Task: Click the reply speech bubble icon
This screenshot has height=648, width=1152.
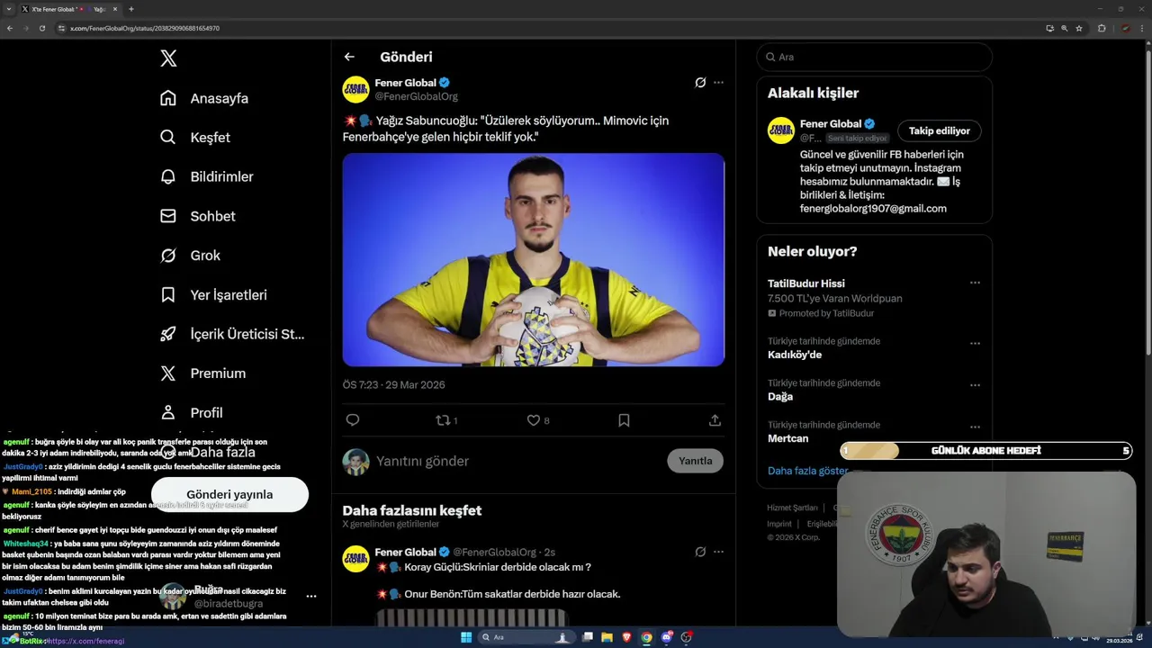Action: (x=353, y=420)
